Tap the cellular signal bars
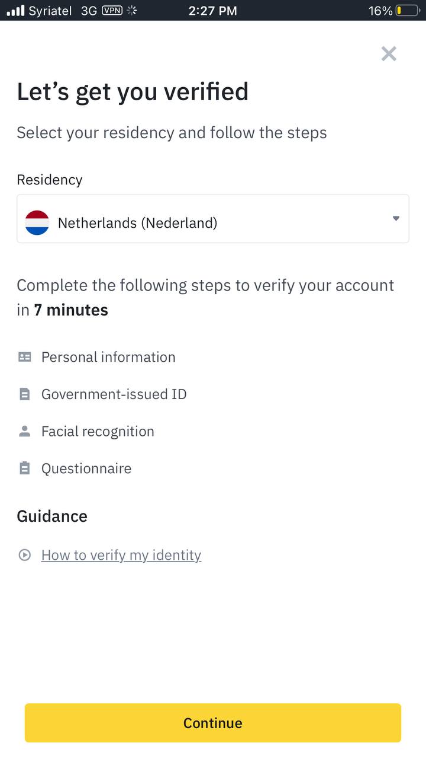426x759 pixels. tap(16, 11)
